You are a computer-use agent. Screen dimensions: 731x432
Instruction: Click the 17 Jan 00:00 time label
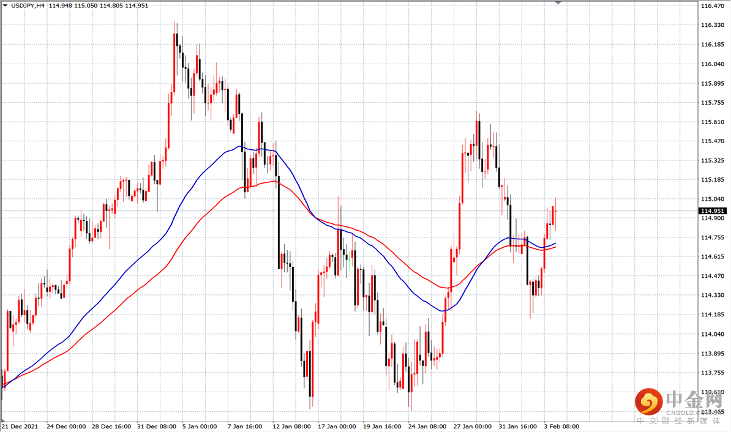pos(337,426)
